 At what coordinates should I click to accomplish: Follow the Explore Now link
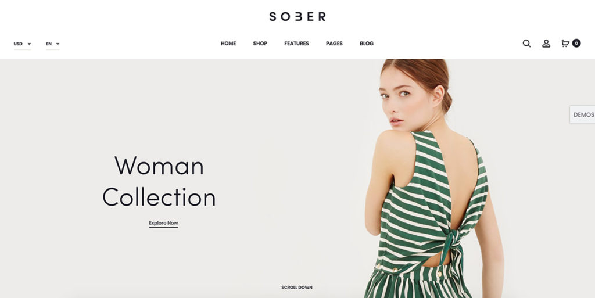[163, 224]
